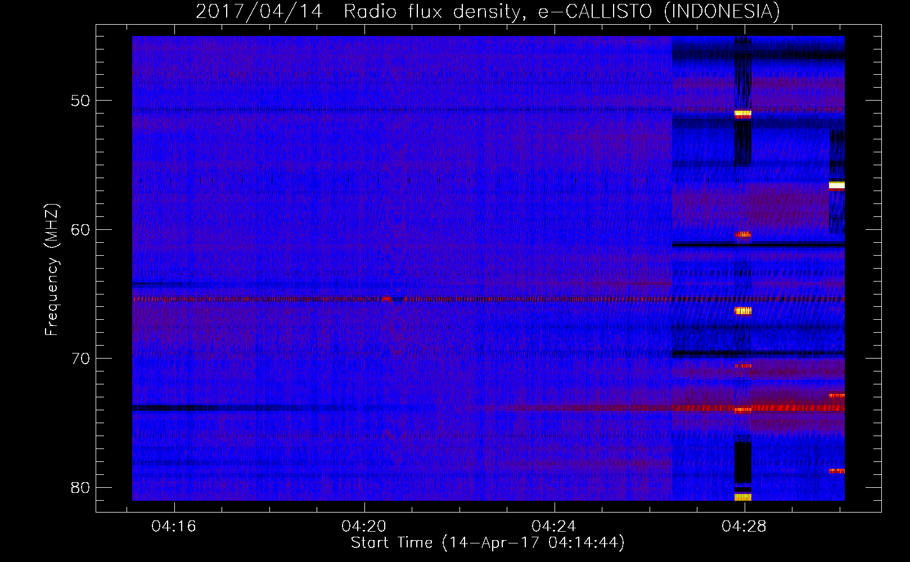910x562 pixels.
Task: Click the '80' frequency tick label
Action: [x=80, y=487]
